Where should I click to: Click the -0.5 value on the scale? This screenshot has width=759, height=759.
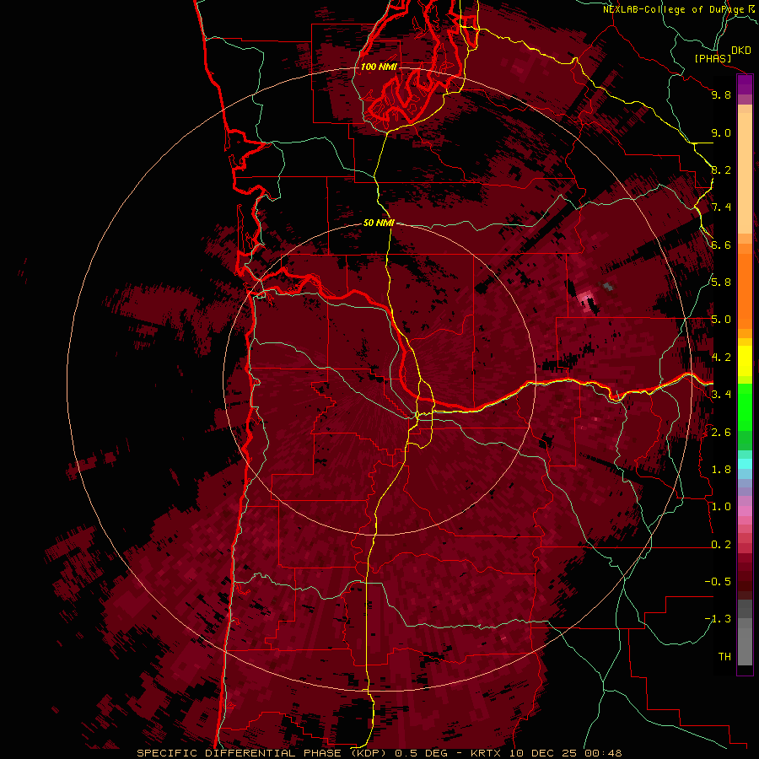coord(718,582)
